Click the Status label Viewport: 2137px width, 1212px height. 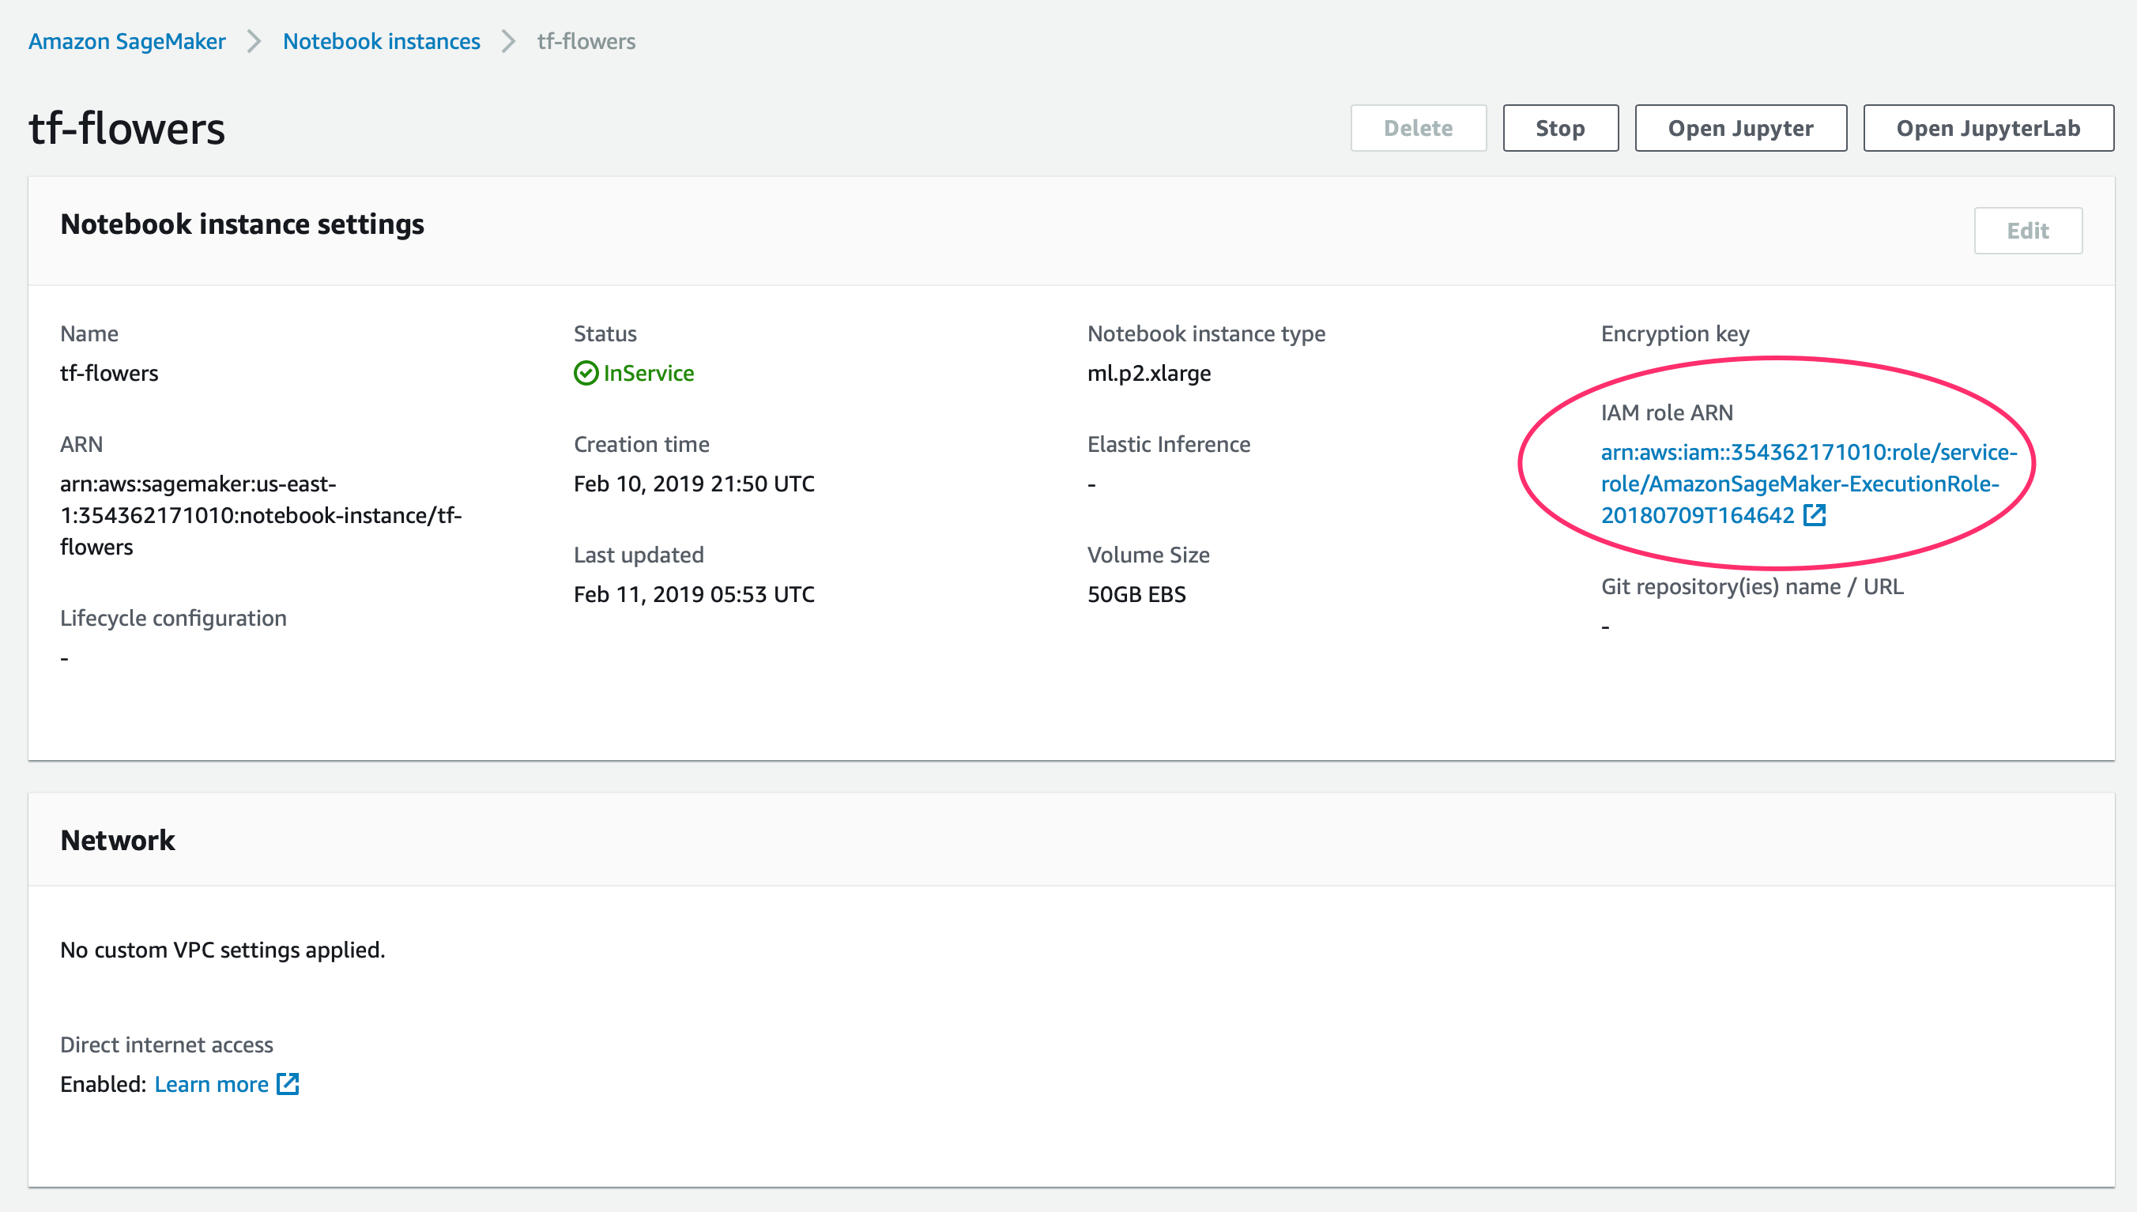pos(605,333)
